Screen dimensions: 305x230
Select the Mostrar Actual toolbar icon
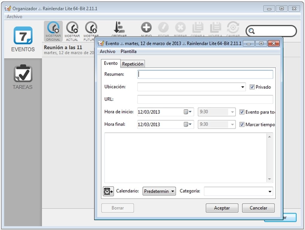pos(72,31)
